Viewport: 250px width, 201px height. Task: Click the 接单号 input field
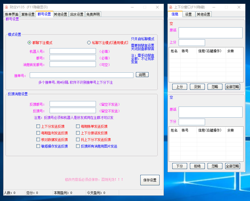(82, 75)
